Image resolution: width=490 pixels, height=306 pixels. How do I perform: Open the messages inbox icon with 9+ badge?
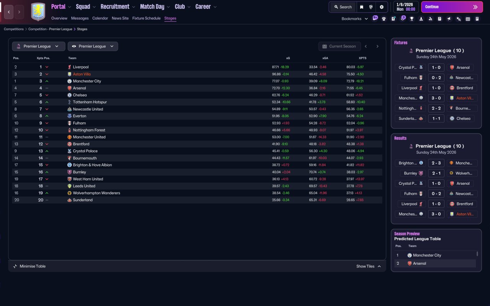pyautogui.click(x=375, y=18)
